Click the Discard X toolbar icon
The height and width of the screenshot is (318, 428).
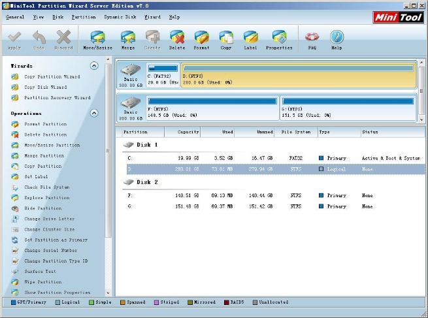pos(63,37)
